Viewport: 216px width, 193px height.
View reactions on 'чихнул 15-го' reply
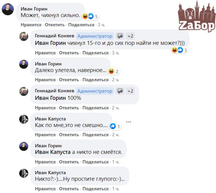point(179,50)
